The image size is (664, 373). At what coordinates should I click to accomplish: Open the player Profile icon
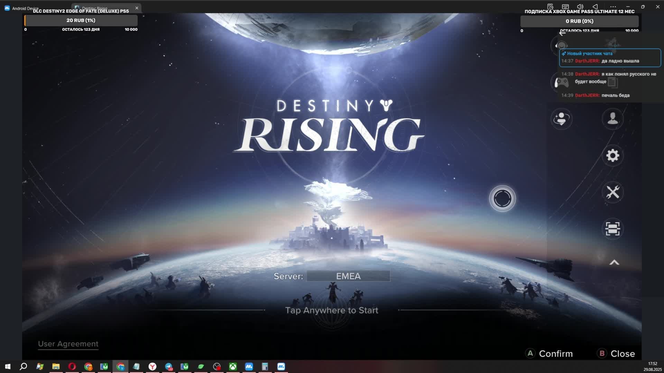click(x=613, y=119)
